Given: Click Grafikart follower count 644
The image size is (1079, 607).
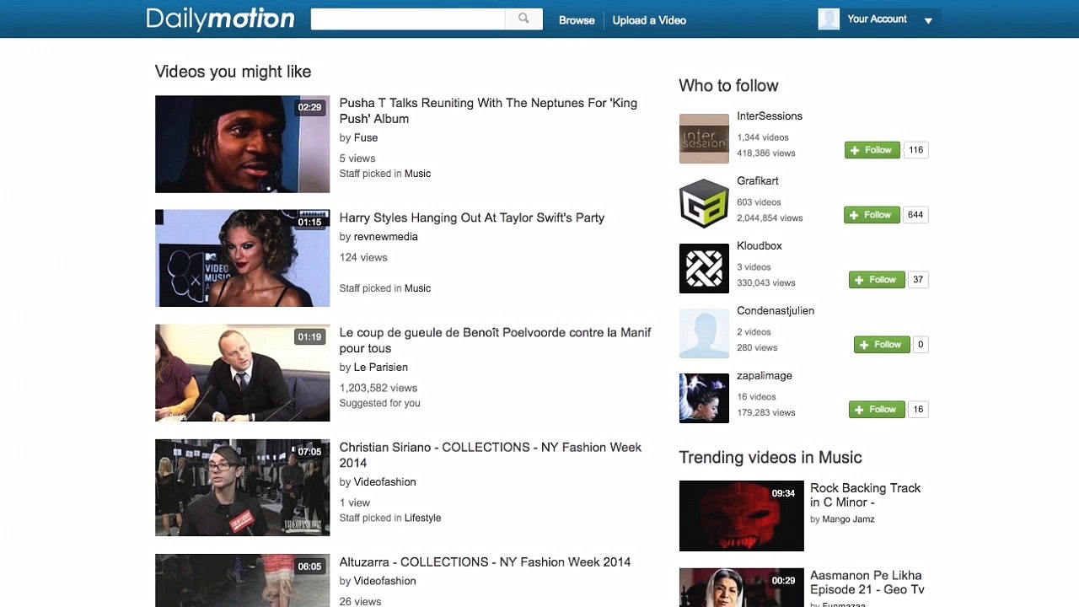Looking at the screenshot, I should [x=916, y=215].
